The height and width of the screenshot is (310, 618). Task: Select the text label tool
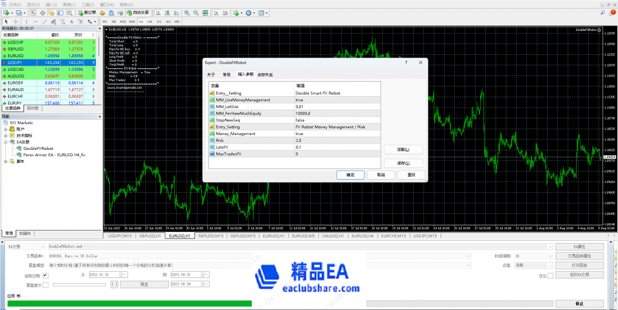tap(81, 21)
